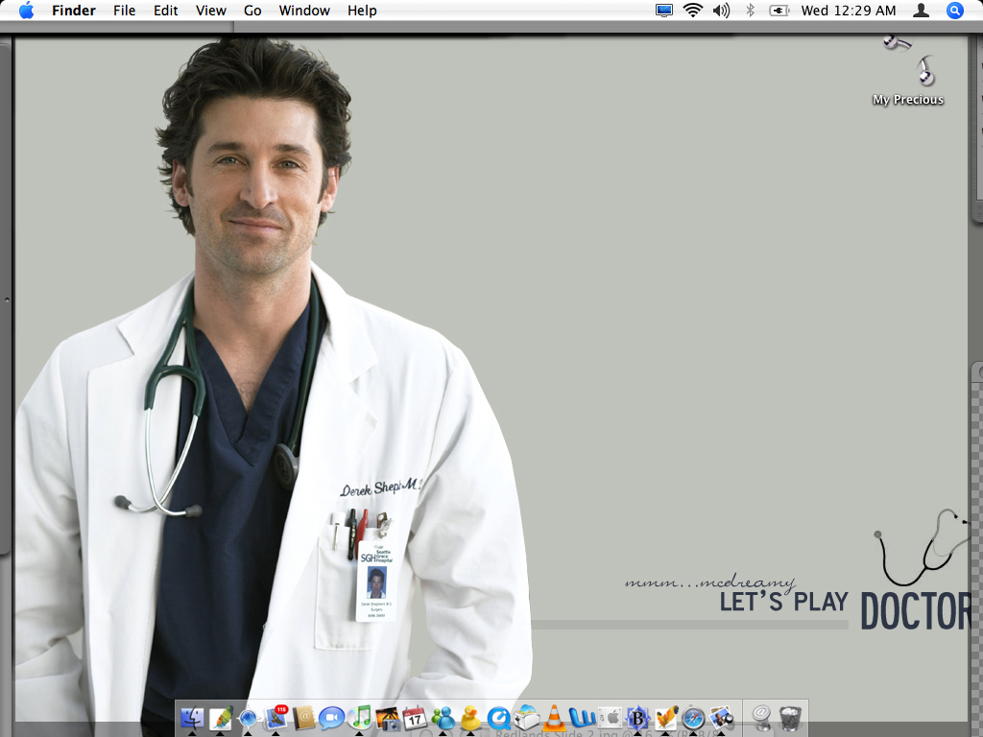
Task: Open iCal showing date 17
Action: click(415, 718)
